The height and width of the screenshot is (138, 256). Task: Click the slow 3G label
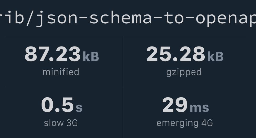[x=61, y=123]
